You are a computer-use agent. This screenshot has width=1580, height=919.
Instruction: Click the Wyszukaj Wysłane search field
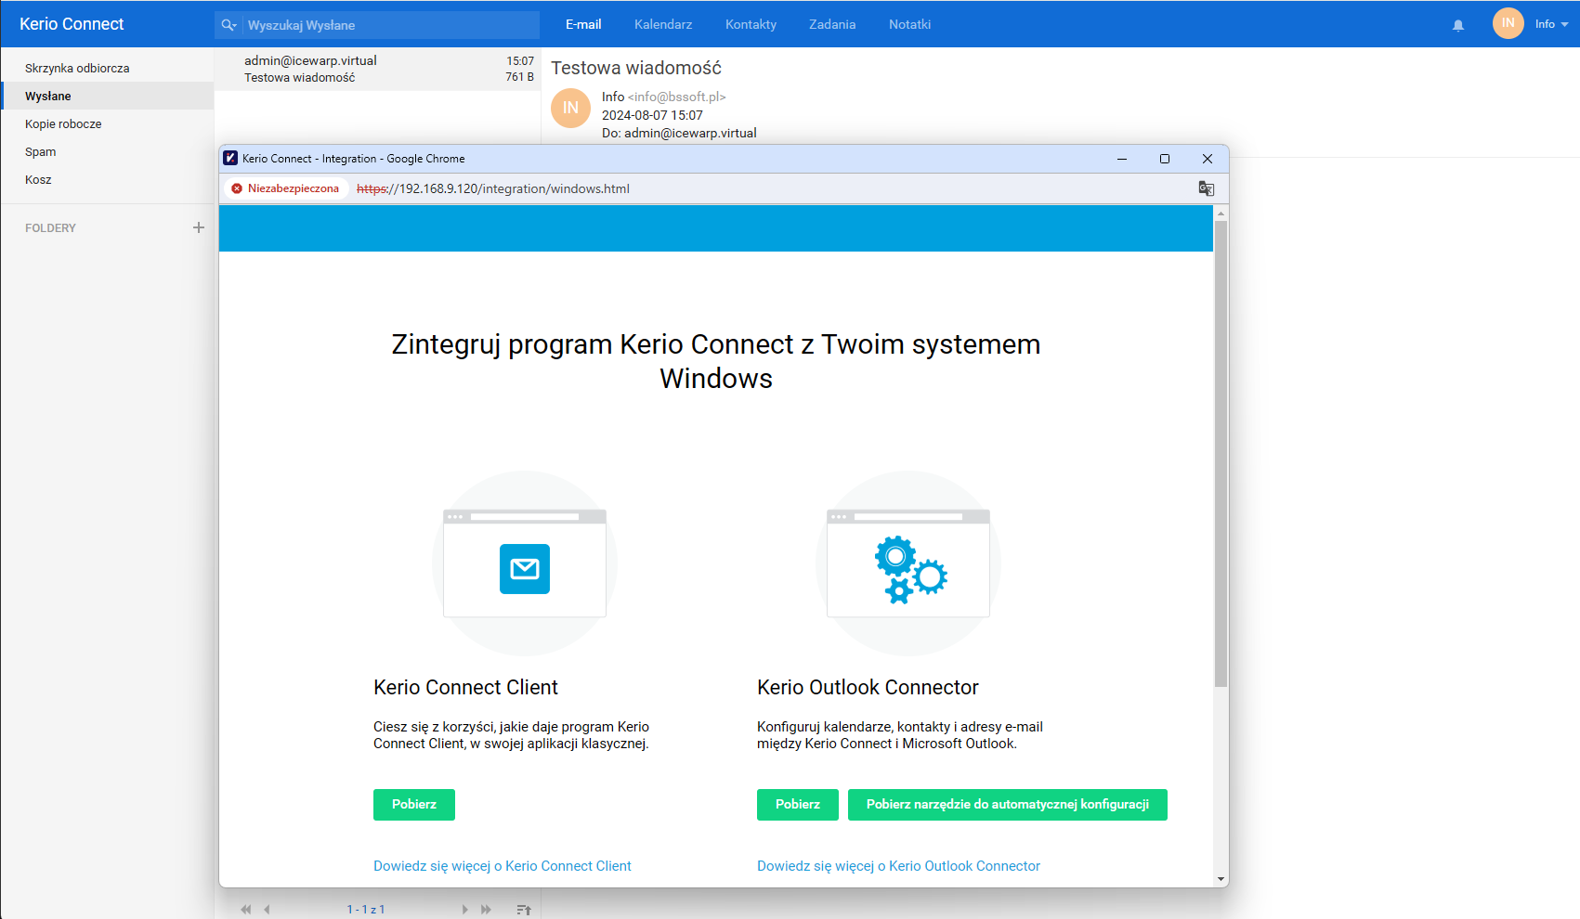390,25
